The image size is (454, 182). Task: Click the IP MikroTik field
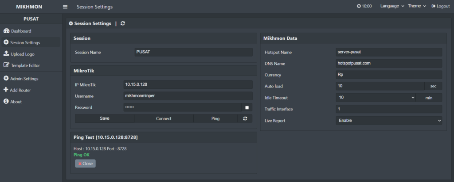[x=188, y=84]
